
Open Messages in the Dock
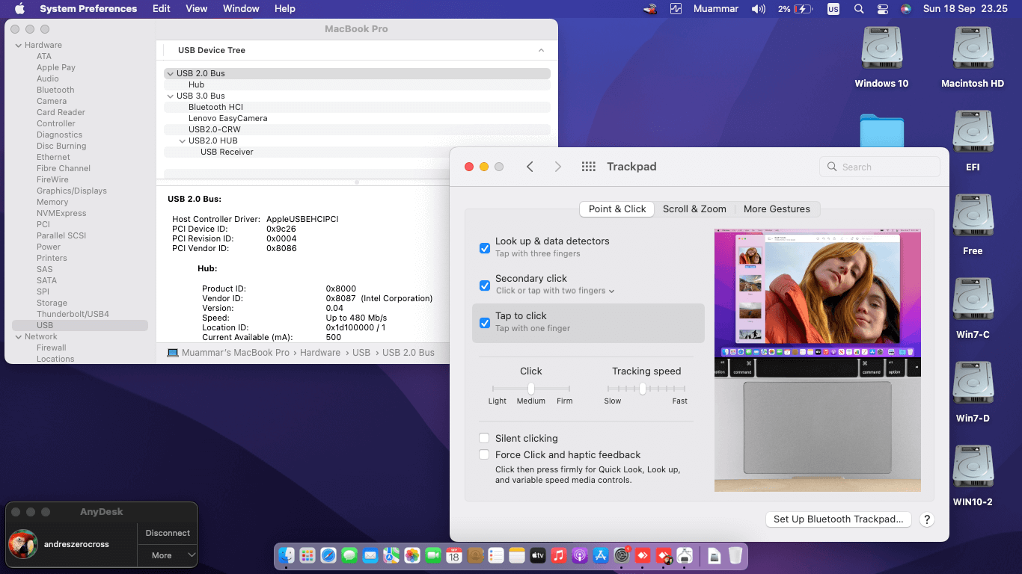tap(349, 555)
